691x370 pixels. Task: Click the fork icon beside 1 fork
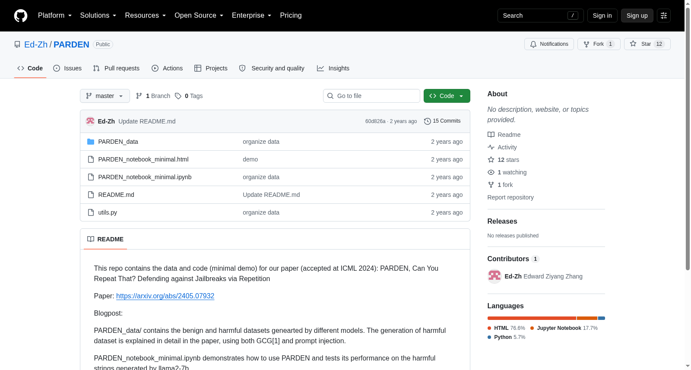coord(491,185)
